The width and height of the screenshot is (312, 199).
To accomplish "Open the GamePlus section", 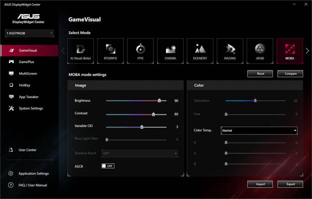I will [x=30, y=62].
